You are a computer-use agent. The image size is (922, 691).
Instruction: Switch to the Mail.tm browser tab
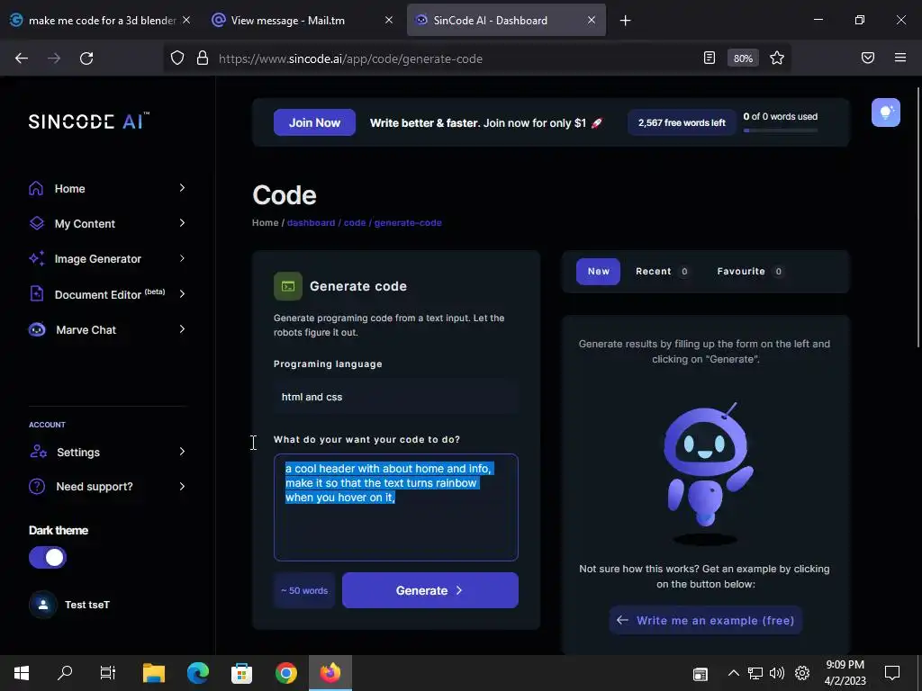(303, 21)
